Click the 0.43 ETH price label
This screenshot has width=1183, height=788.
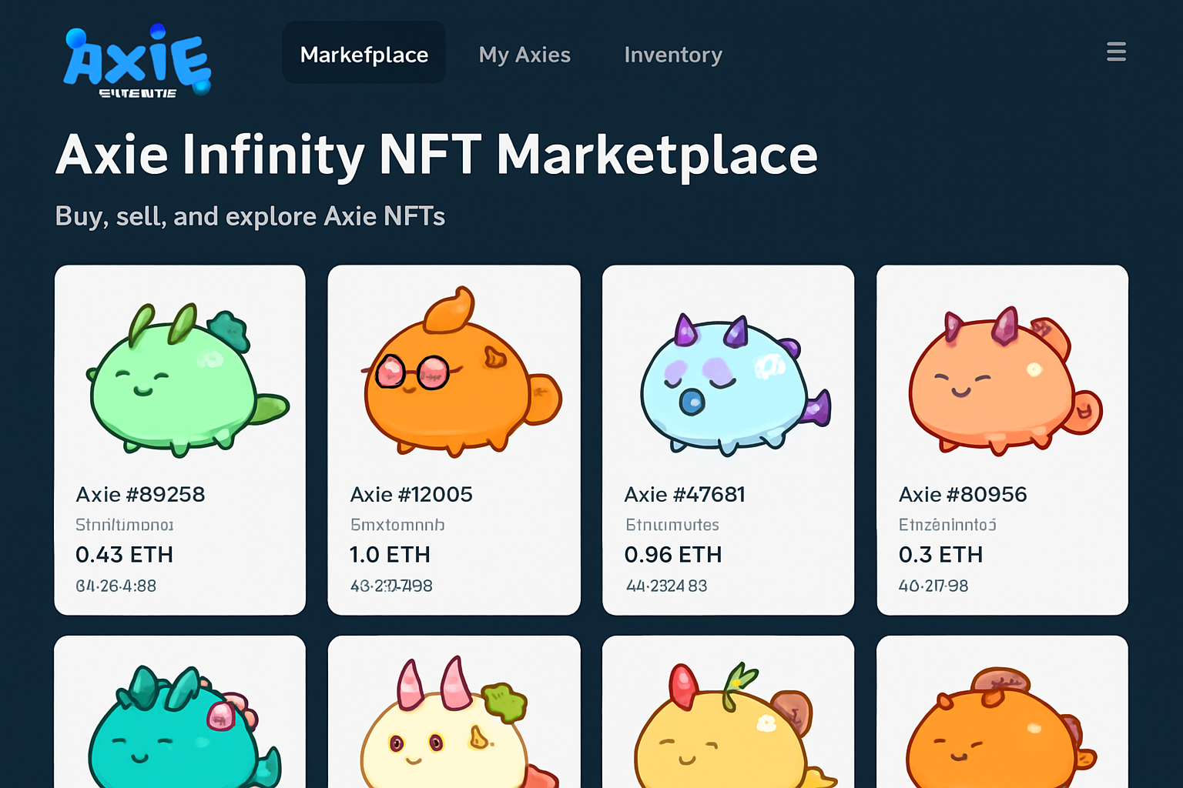[x=124, y=555]
